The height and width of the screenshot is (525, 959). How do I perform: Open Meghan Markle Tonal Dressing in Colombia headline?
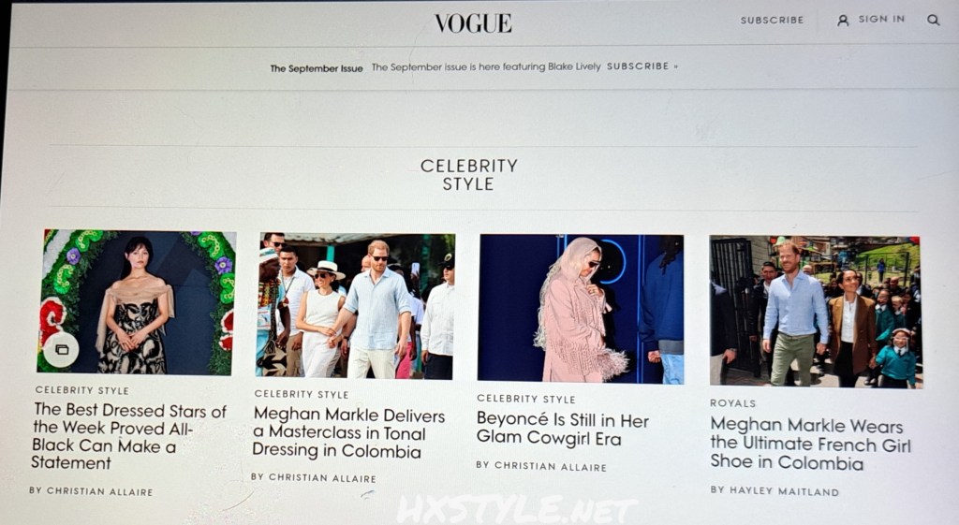[x=348, y=432]
